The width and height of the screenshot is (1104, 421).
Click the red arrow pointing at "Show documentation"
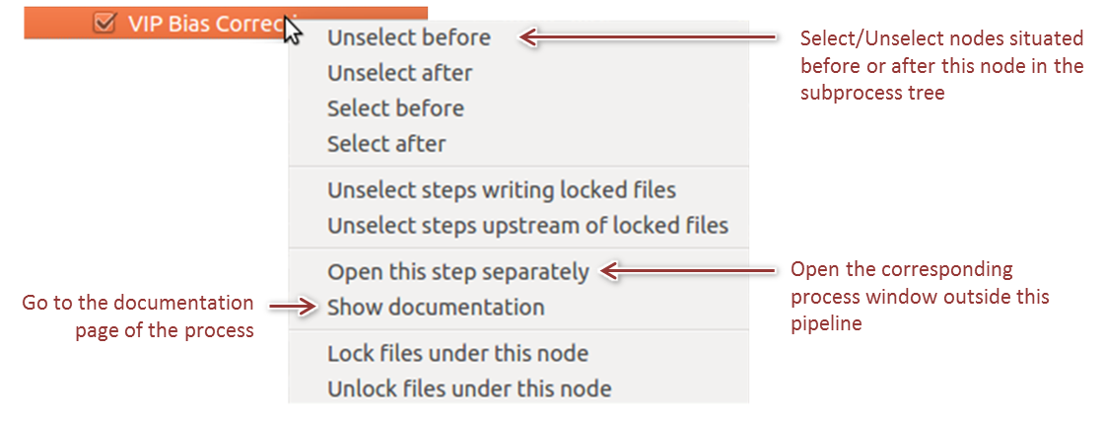(292, 308)
